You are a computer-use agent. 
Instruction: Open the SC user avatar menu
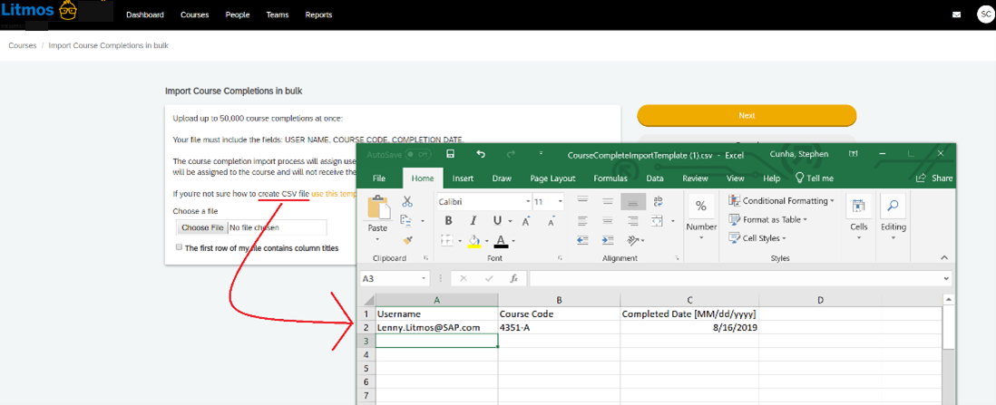point(984,14)
